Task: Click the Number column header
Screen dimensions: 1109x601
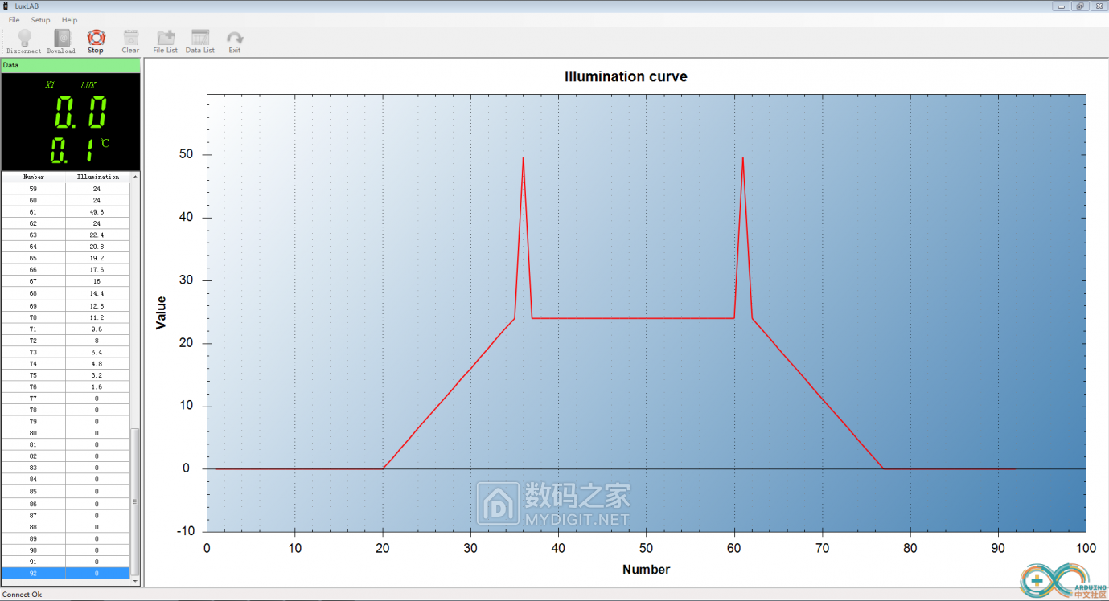Action: (34, 177)
